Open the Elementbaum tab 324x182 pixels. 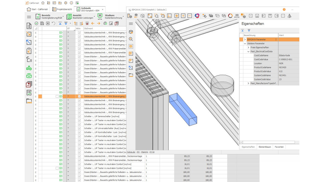[x=265, y=147]
